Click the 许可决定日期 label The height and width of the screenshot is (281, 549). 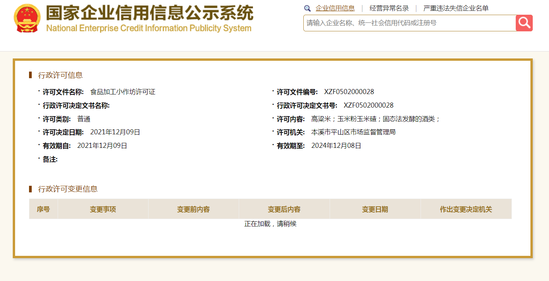[63, 132]
